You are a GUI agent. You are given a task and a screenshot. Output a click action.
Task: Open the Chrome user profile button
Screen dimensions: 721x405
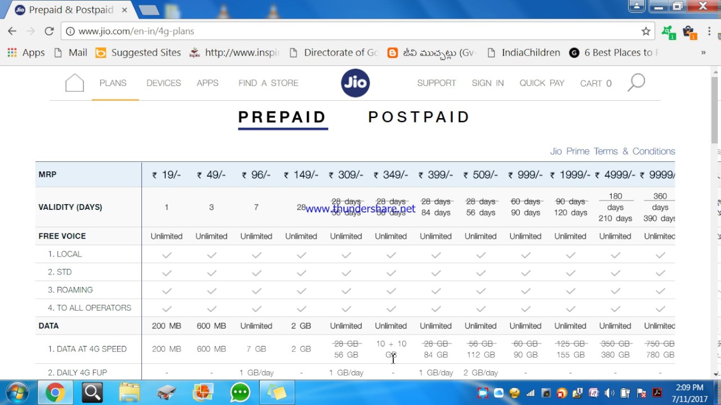coord(637,6)
